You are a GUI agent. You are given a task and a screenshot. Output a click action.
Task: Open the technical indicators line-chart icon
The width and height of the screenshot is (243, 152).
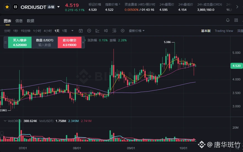coord(97,31)
